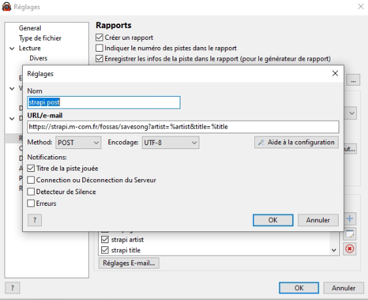Close the inner Réglages dialog
This screenshot has width=368, height=300.
(x=335, y=73)
